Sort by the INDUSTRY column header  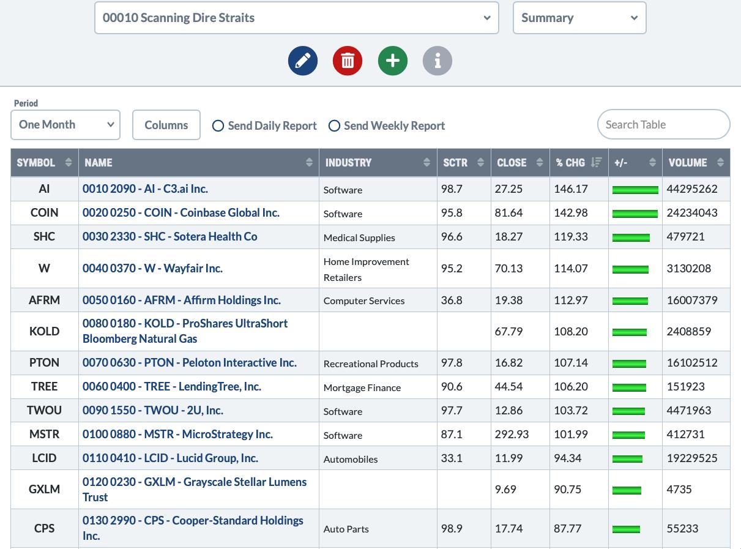click(348, 163)
